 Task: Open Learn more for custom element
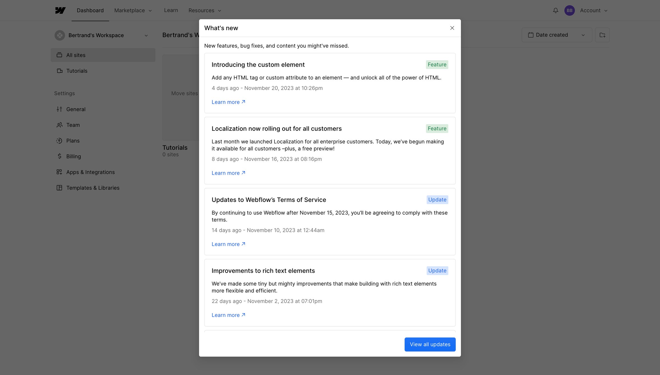point(228,102)
